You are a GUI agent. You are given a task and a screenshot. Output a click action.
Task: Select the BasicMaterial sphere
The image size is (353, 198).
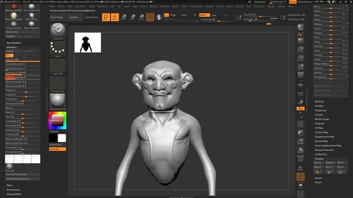[x=31, y=24]
